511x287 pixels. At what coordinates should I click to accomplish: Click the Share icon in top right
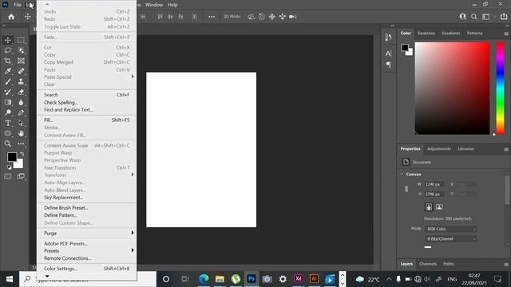click(504, 17)
